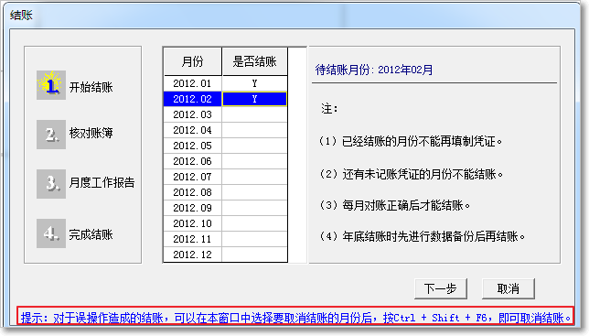Viewport: 589px width, 336px height.
Task: Click the step 1 开始结账 icon
Action: pyautogui.click(x=51, y=85)
